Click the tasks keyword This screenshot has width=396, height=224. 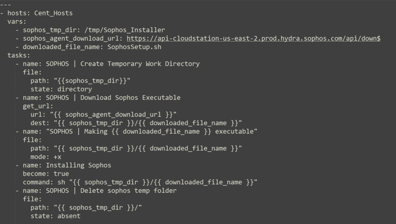pos(19,55)
